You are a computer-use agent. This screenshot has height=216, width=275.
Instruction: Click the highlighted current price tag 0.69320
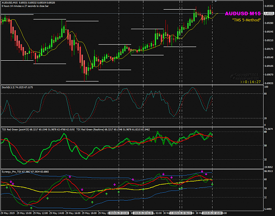tap(269, 13)
